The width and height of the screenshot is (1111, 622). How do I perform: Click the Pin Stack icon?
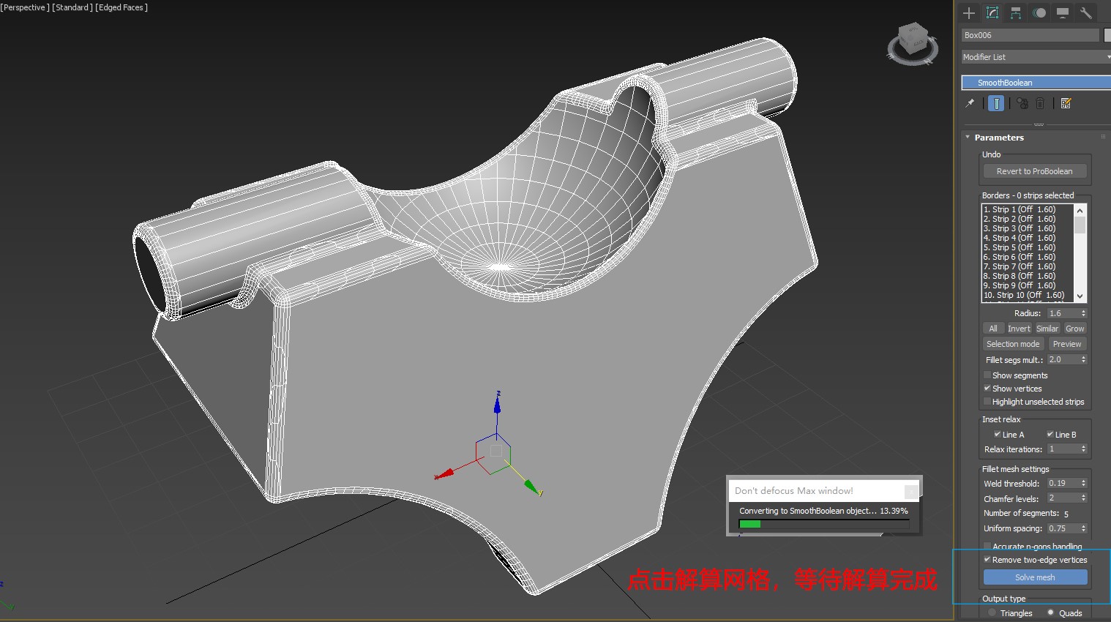970,103
